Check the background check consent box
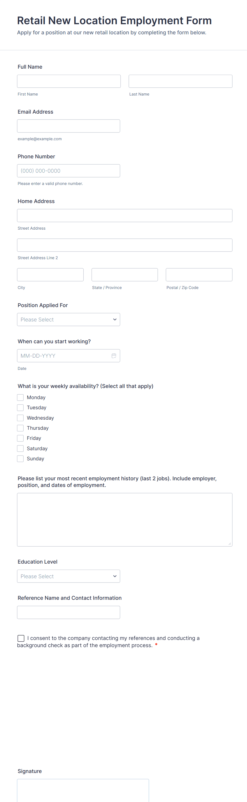Screen dimensions: 247x802 point(21,638)
